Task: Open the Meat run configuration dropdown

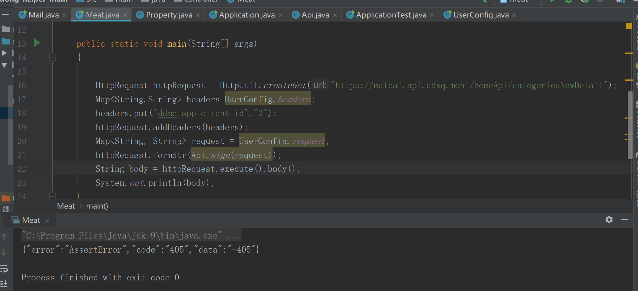Action: point(518,1)
